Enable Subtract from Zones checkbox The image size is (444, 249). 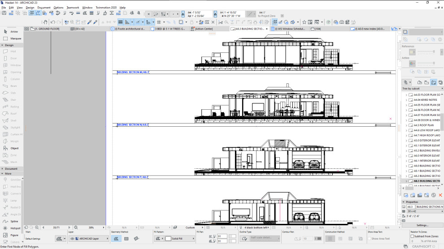pyautogui.click(x=412, y=236)
